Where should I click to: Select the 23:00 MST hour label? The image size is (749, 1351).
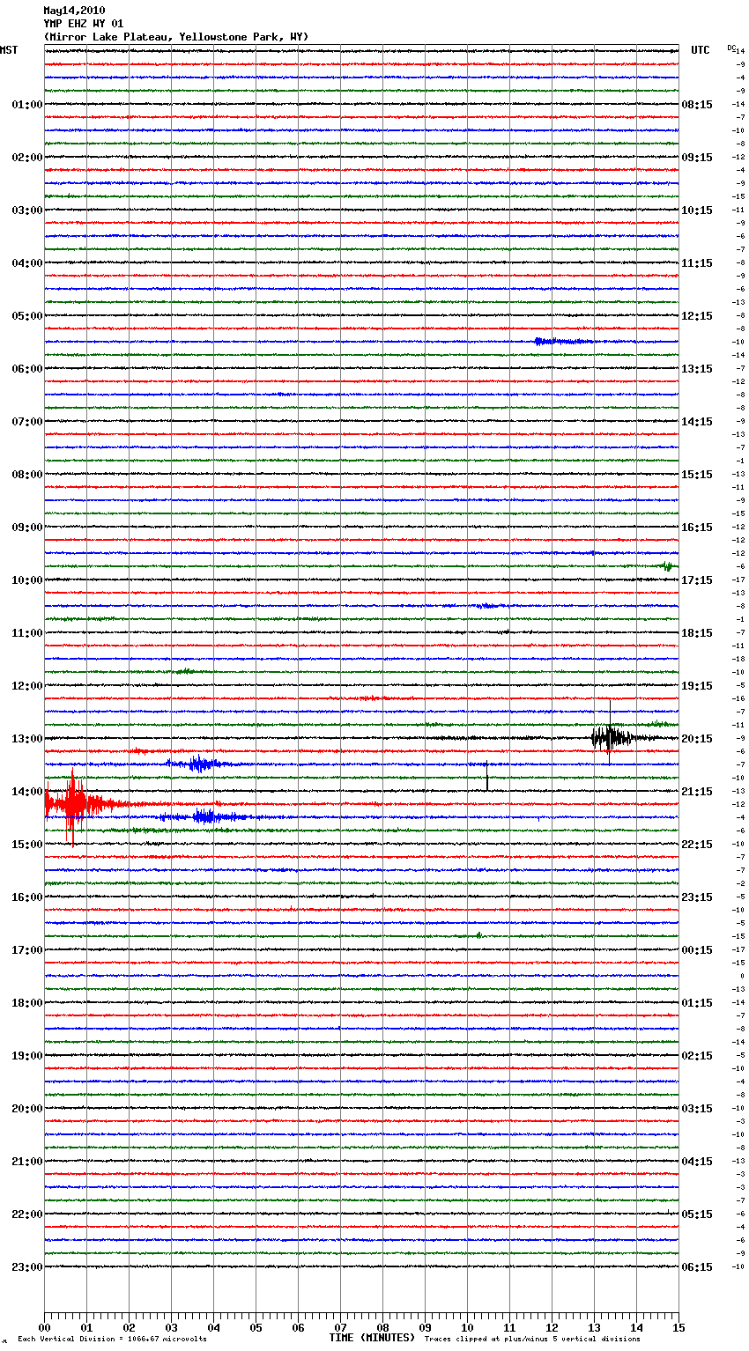[27, 1267]
